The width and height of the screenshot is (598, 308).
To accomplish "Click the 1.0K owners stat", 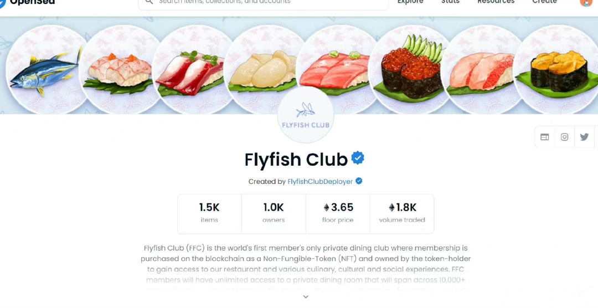I will pyautogui.click(x=274, y=214).
